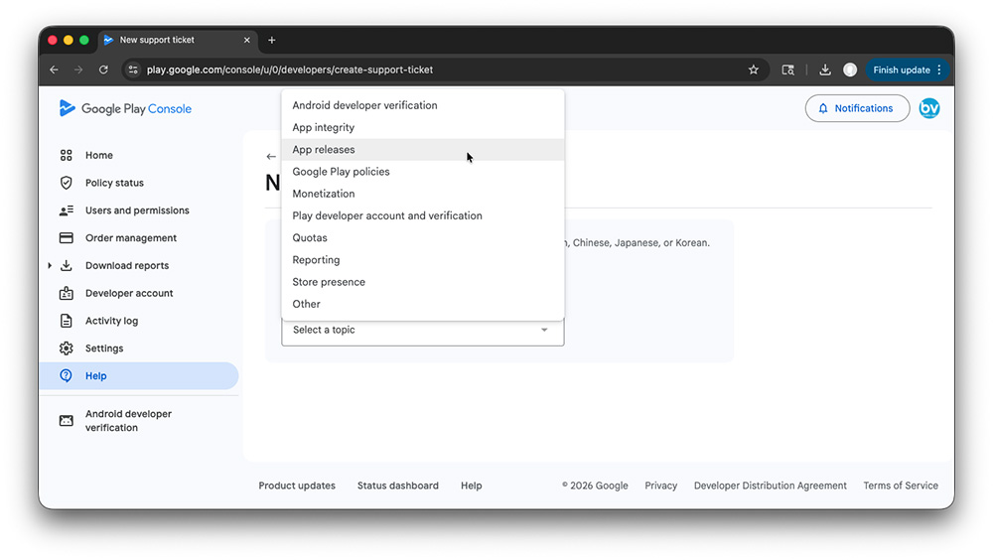Open the Order management card icon
This screenshot has height=560, width=993.
coord(66,237)
